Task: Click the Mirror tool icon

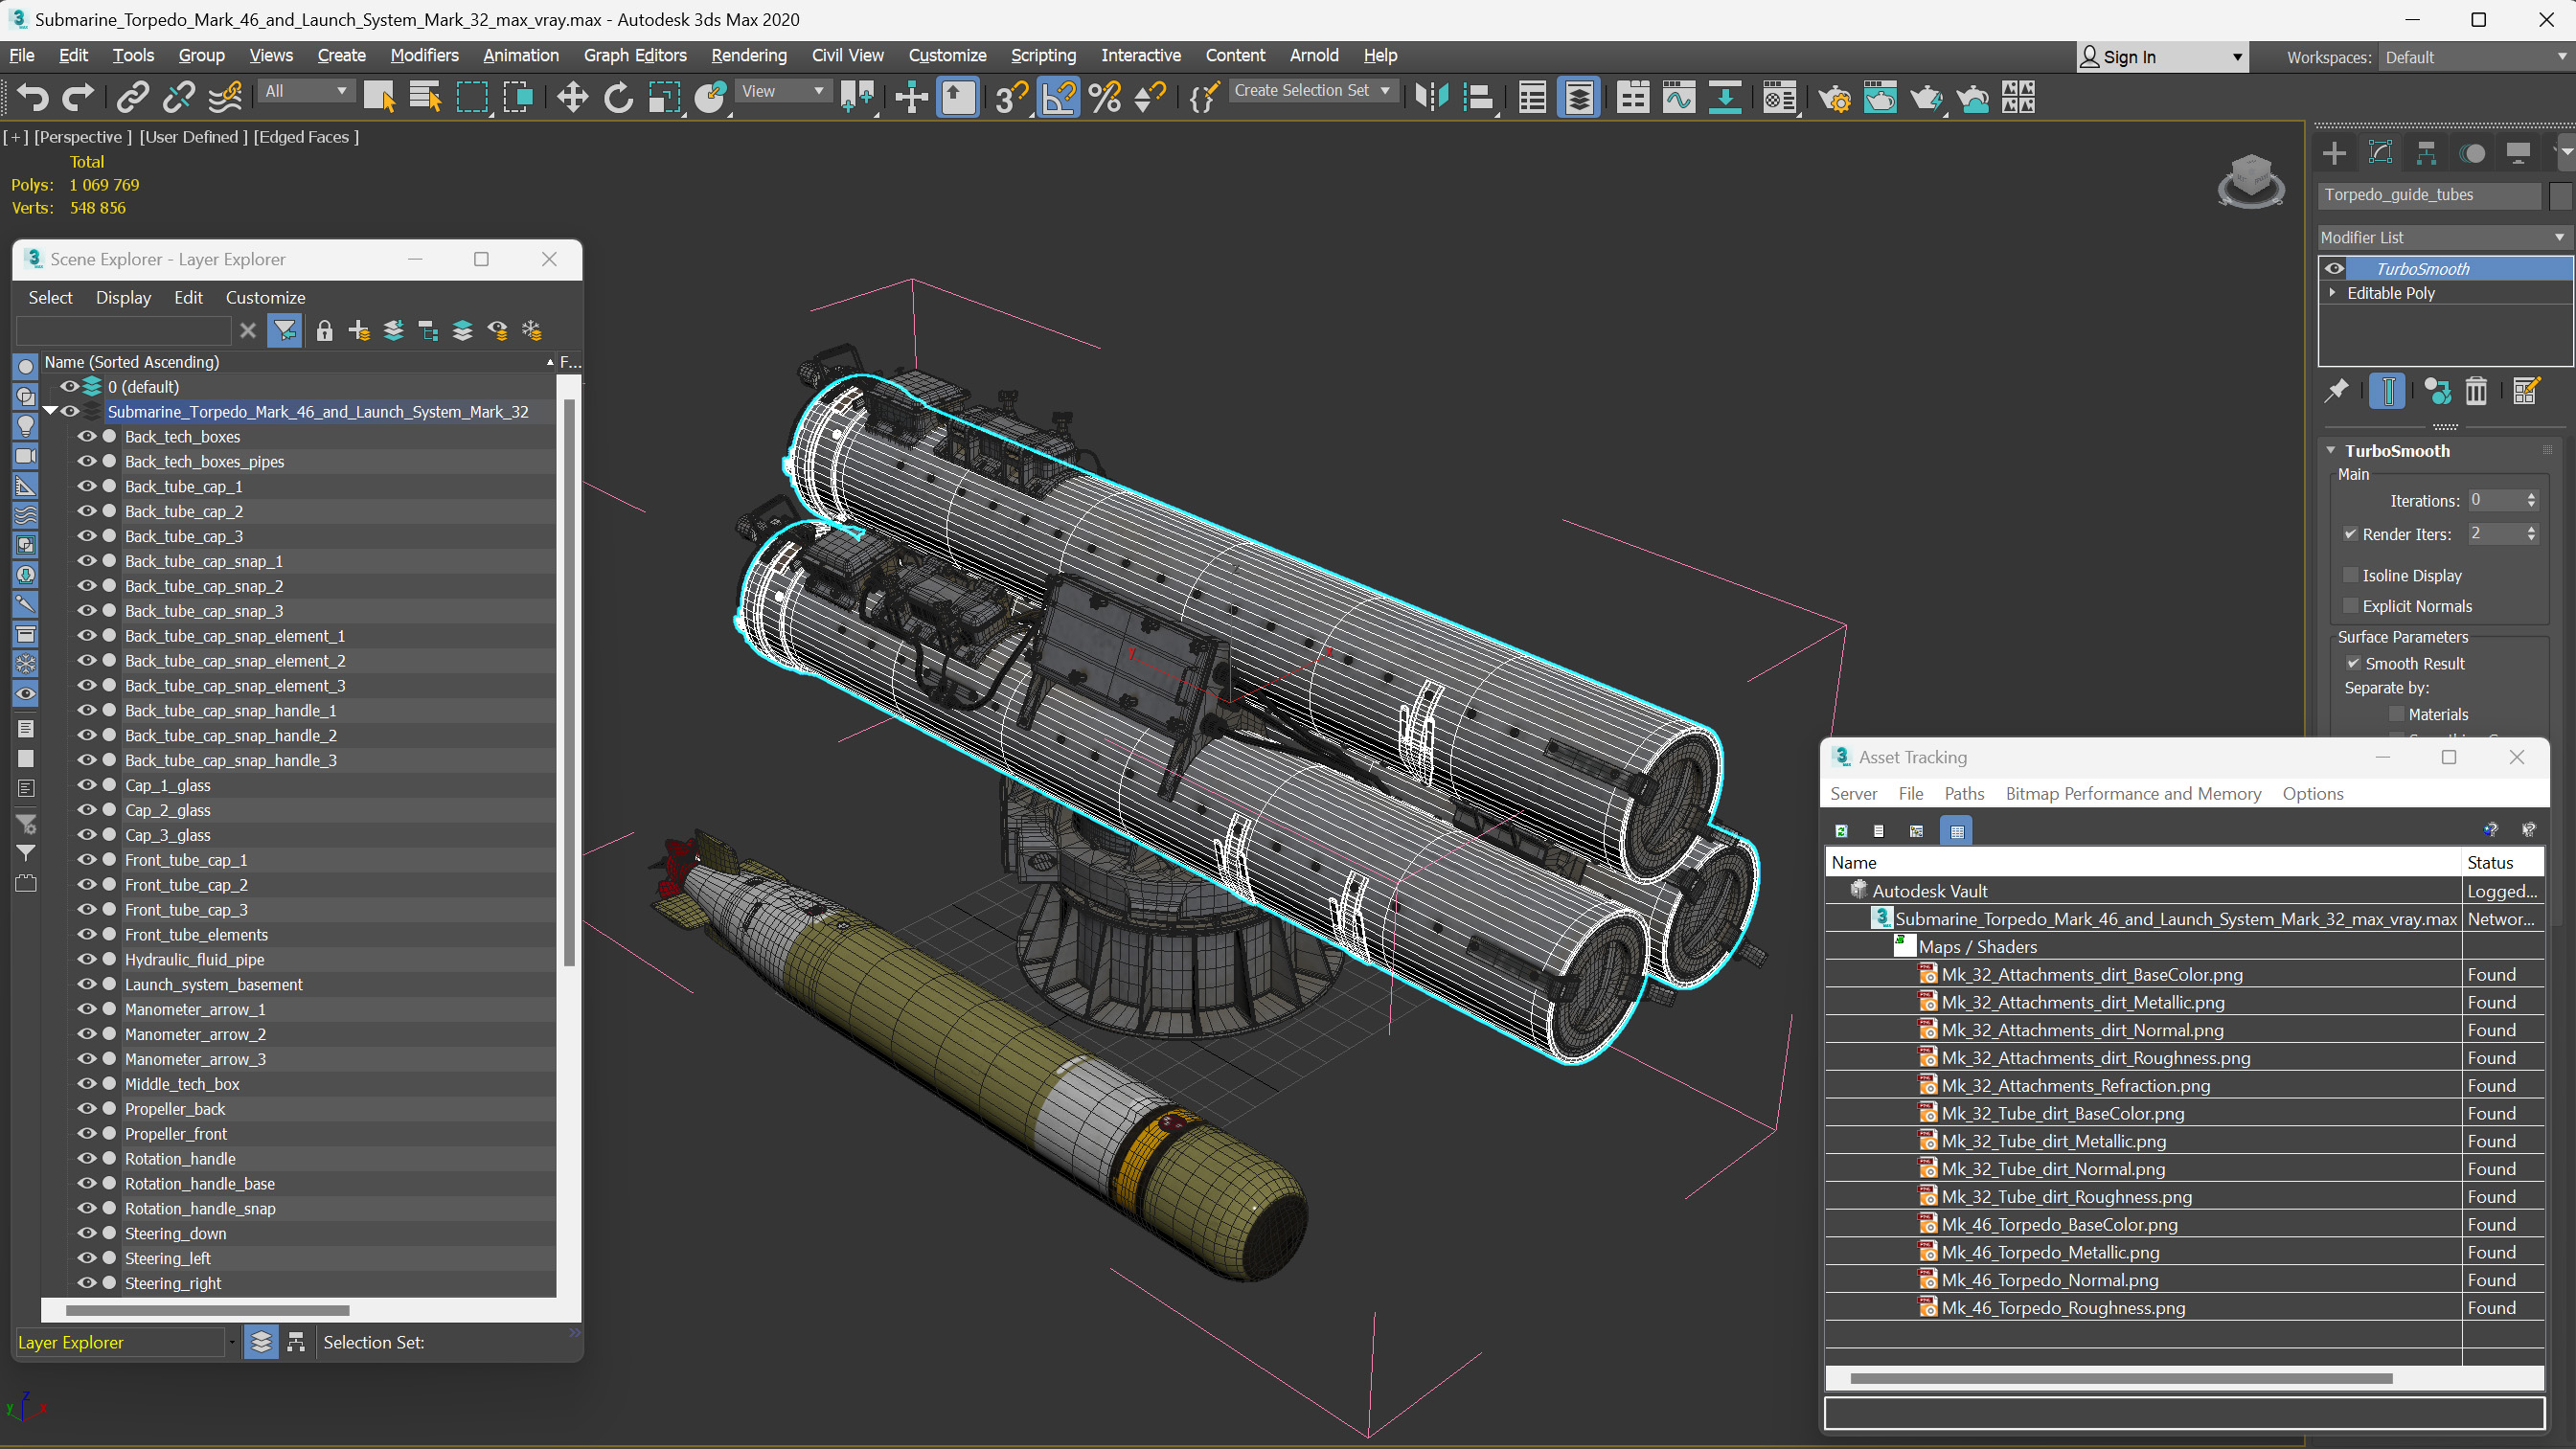Action: point(1431,97)
